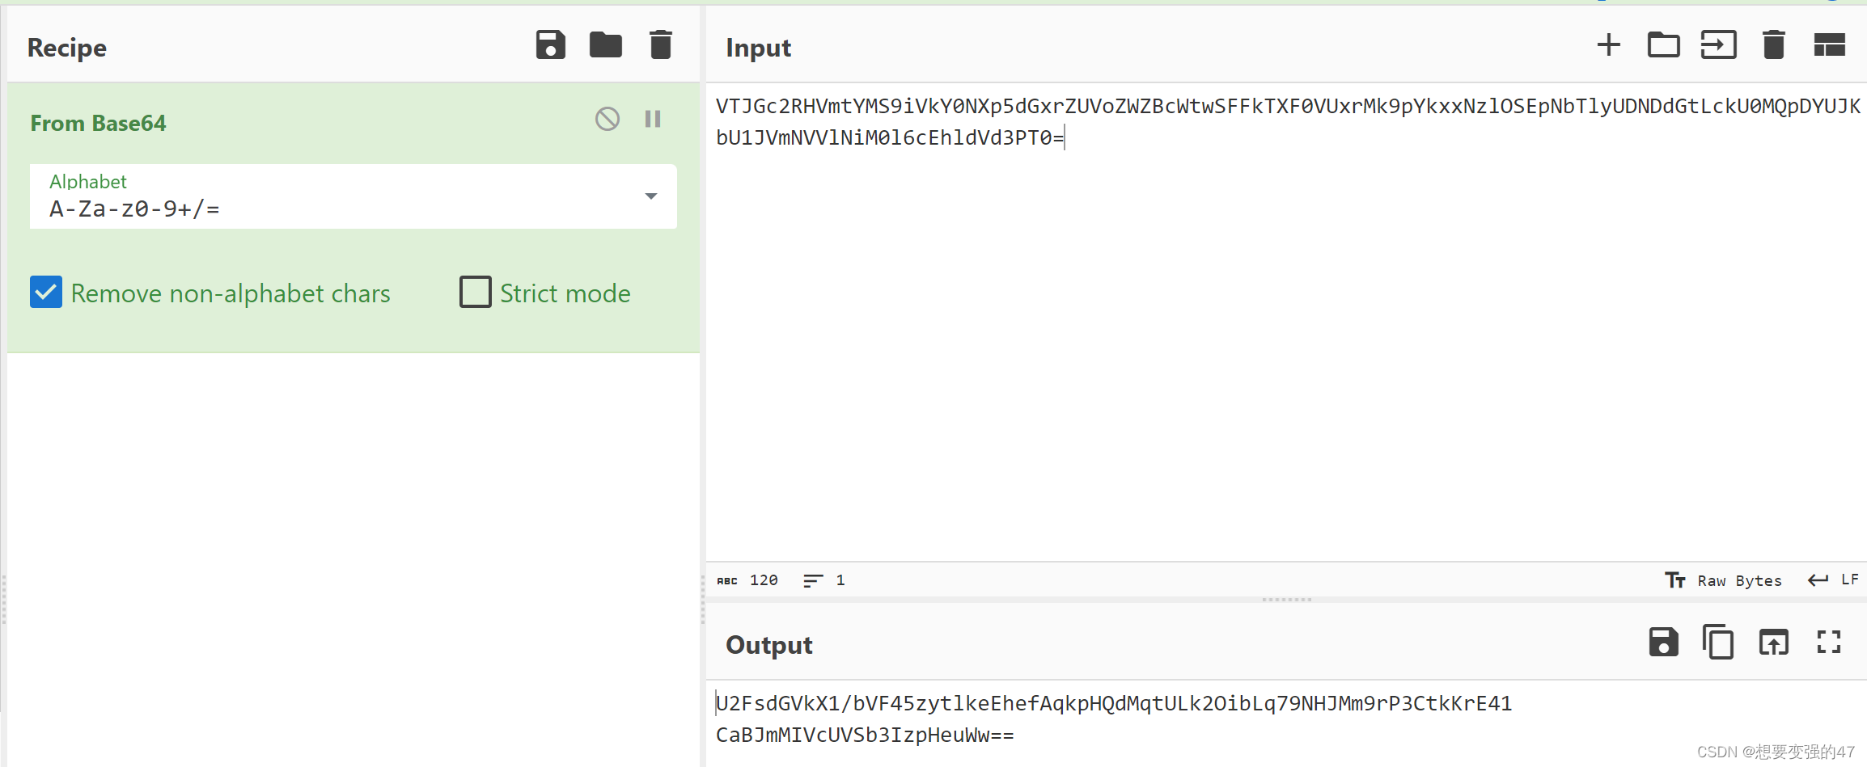This screenshot has height=767, width=1867.
Task: Save output to file
Action: 1664,643
